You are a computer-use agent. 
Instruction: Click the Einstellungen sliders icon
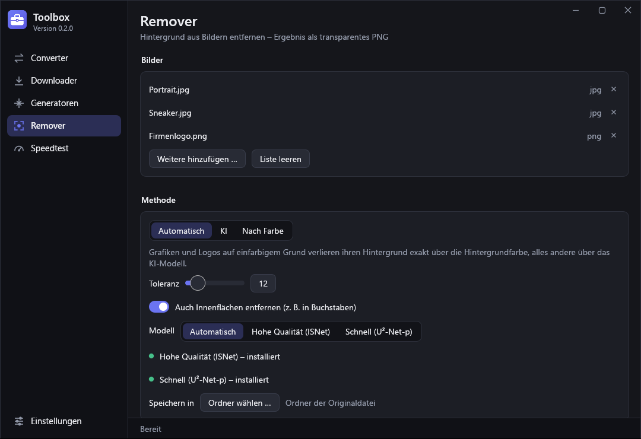coord(19,421)
